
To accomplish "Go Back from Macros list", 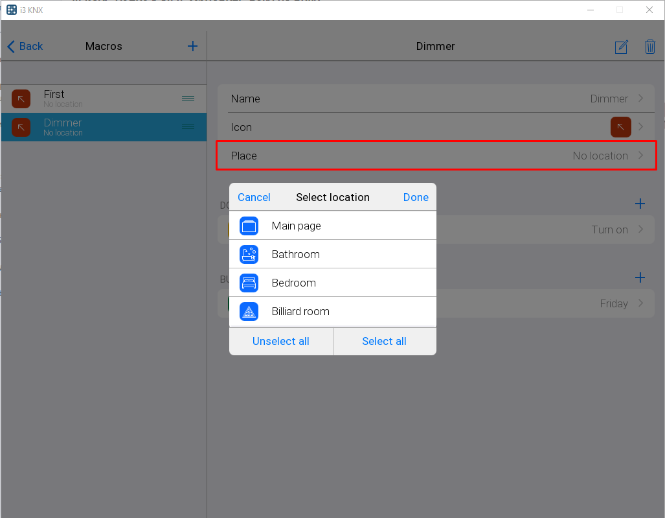I will [25, 46].
